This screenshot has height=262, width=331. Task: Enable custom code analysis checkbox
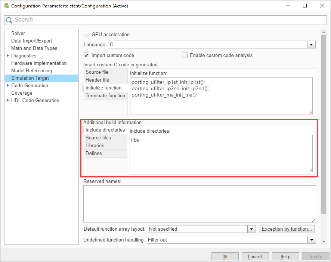pyautogui.click(x=185, y=56)
